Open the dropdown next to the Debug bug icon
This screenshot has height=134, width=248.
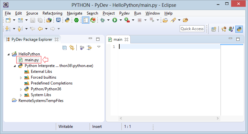point(108,20)
